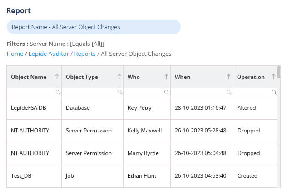287x195 pixels.
Task: Click the table vertical scrollbar thumb
Action: (x=279, y=72)
